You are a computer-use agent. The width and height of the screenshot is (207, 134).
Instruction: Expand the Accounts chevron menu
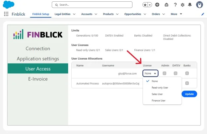[x=96, y=14]
